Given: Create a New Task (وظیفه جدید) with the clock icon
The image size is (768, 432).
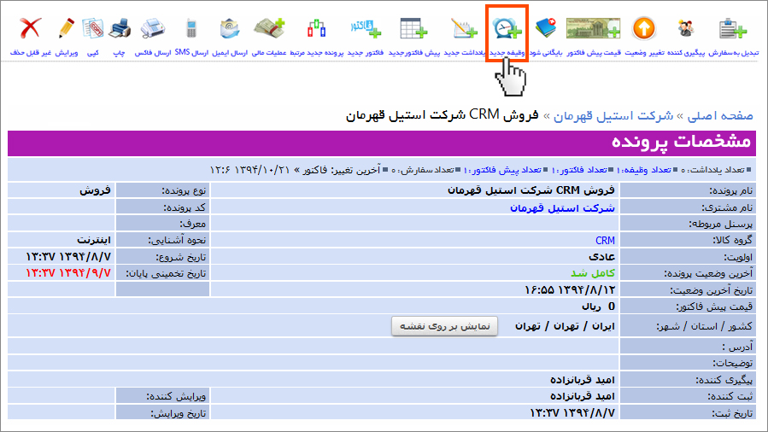Looking at the screenshot, I should pos(507,28).
